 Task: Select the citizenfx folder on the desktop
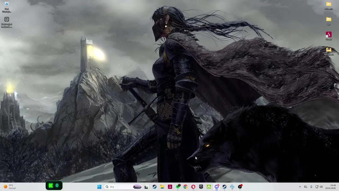(329, 6)
